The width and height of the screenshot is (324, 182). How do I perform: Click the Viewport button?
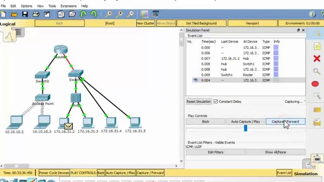pos(252,23)
